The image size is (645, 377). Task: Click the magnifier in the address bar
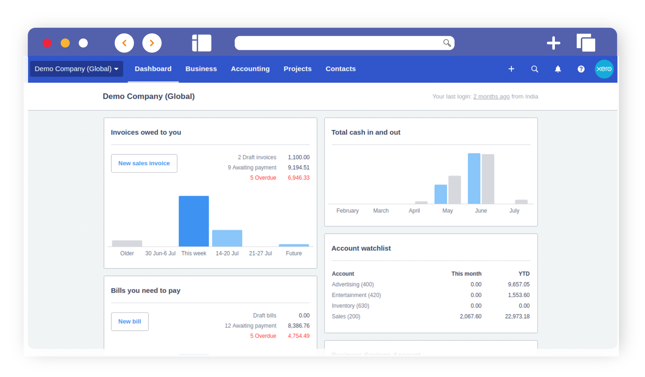coord(447,43)
